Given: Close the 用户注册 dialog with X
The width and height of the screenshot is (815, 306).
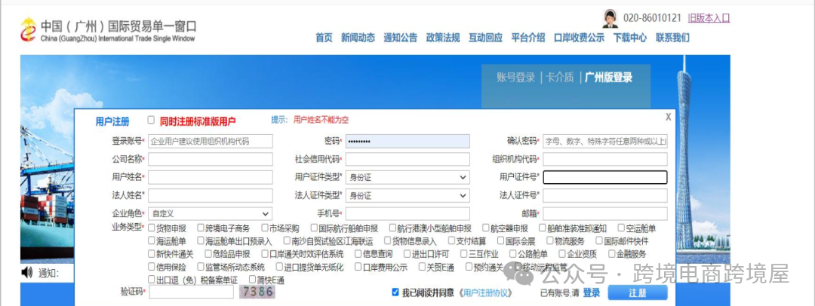Looking at the screenshot, I should tap(668, 118).
